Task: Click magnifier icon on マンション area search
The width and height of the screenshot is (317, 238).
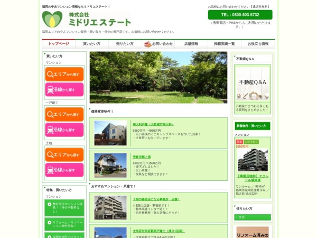Action: pos(50,74)
